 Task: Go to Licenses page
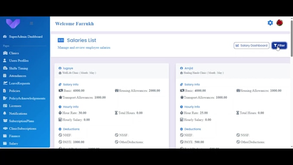tap(15, 106)
